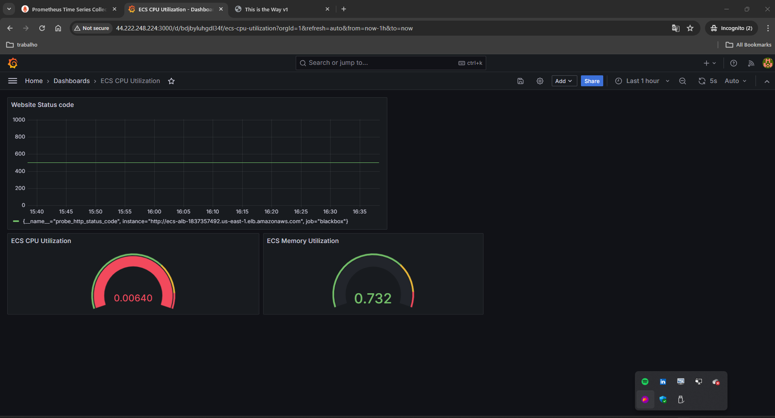
Task: Go forward in browser history
Action: click(x=26, y=28)
